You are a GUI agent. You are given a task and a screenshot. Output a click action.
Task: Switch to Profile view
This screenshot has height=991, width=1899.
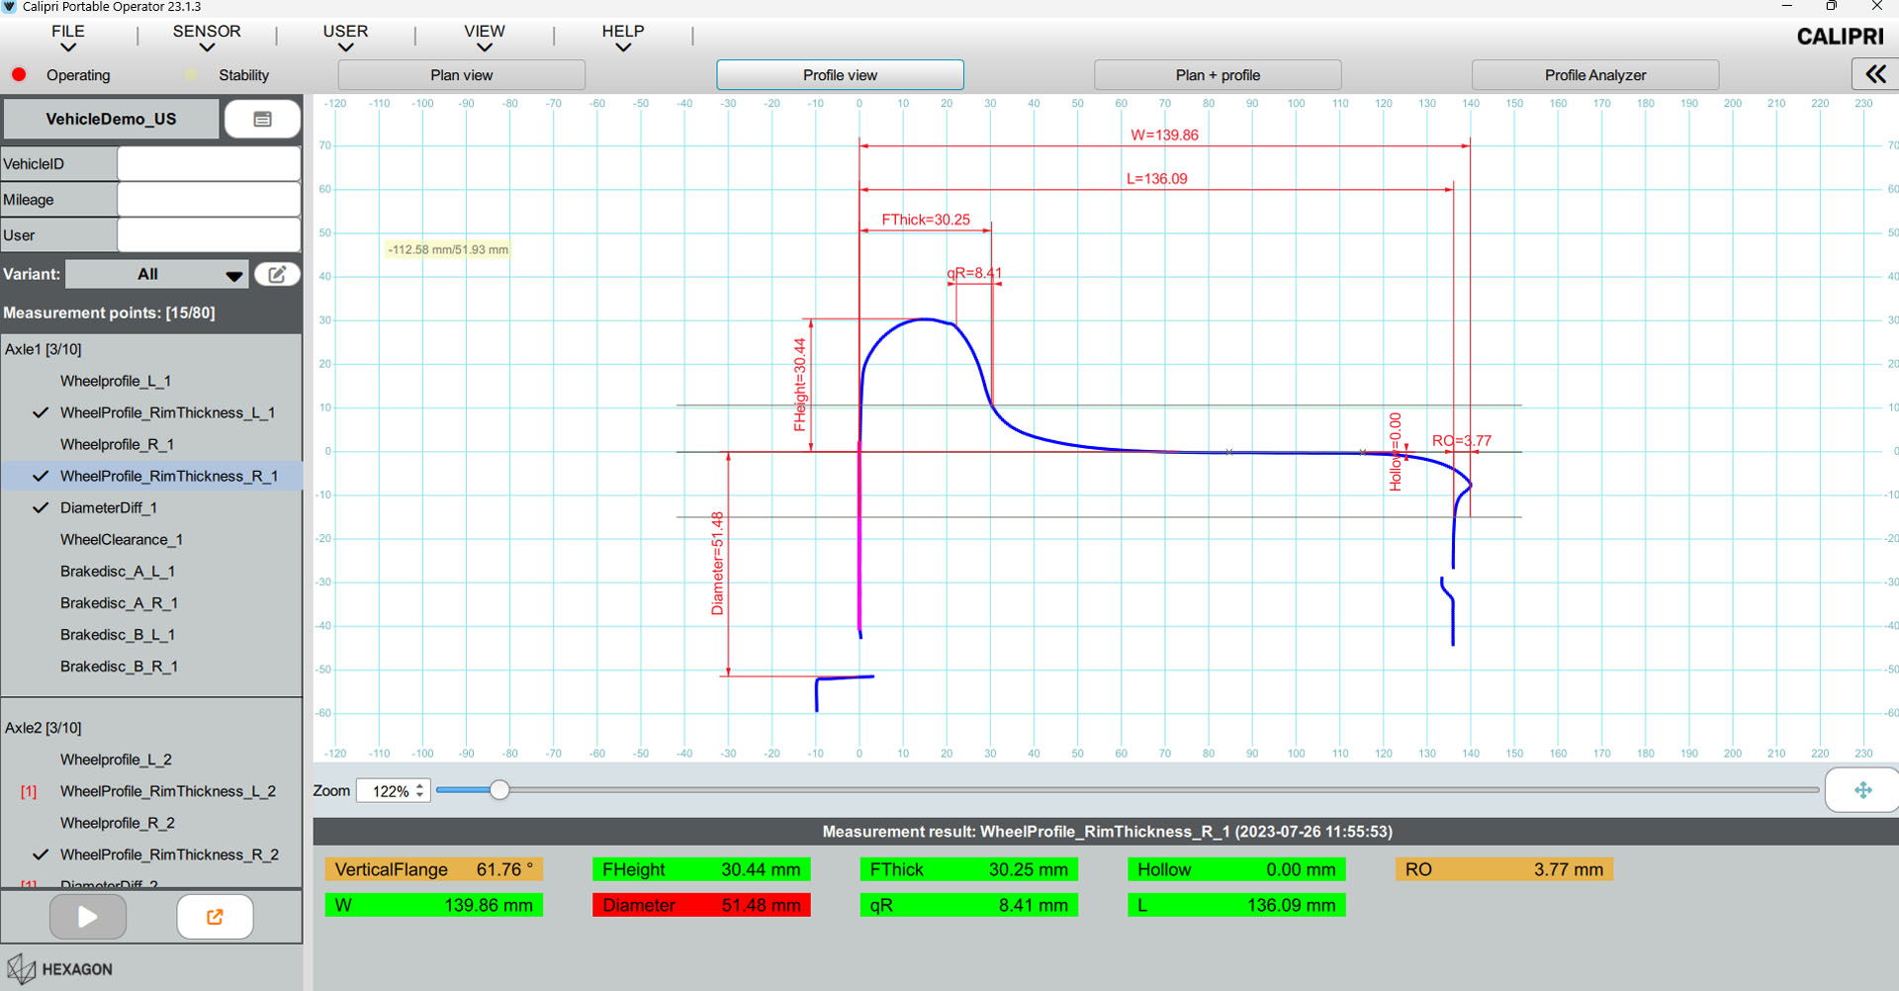(x=840, y=75)
